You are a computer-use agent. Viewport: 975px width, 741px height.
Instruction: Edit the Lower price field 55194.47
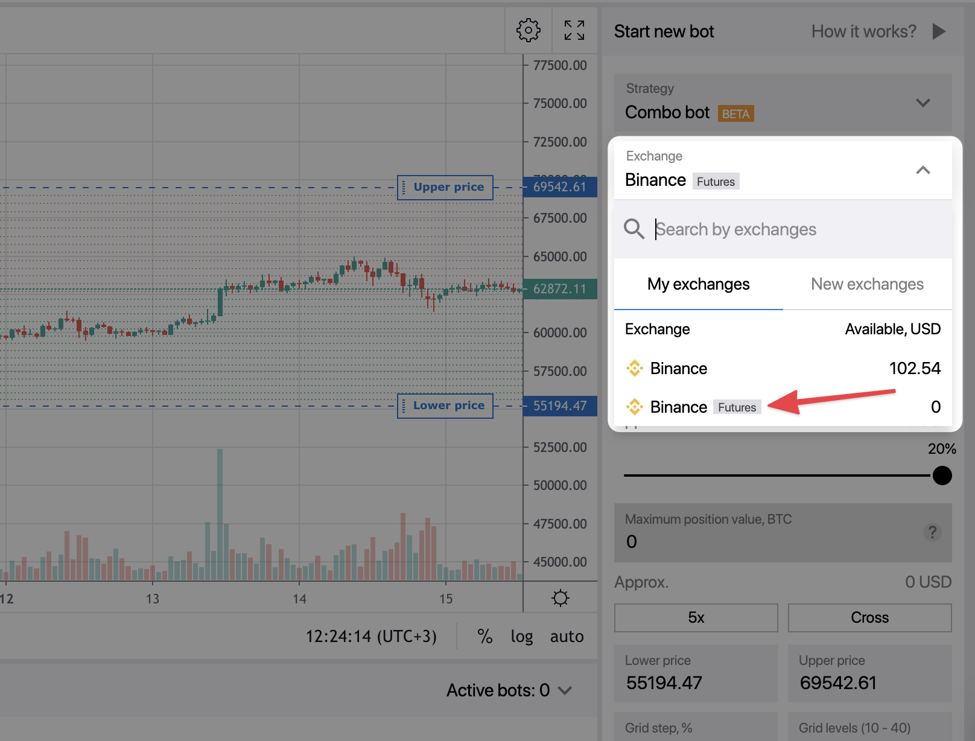tap(696, 673)
